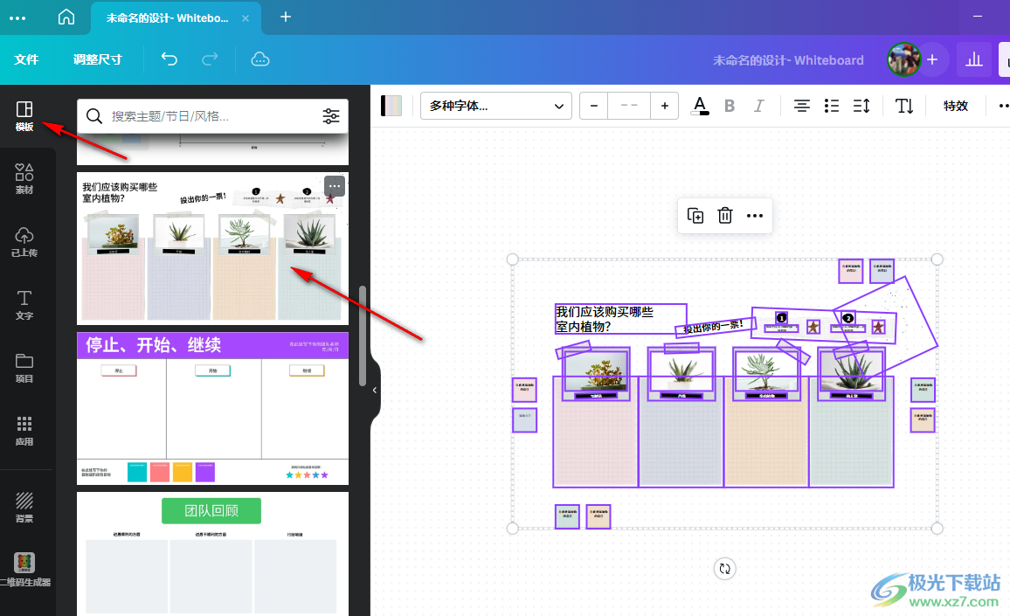1010x616 pixels.
Task: Add a collaborator with the plus button
Action: point(932,60)
